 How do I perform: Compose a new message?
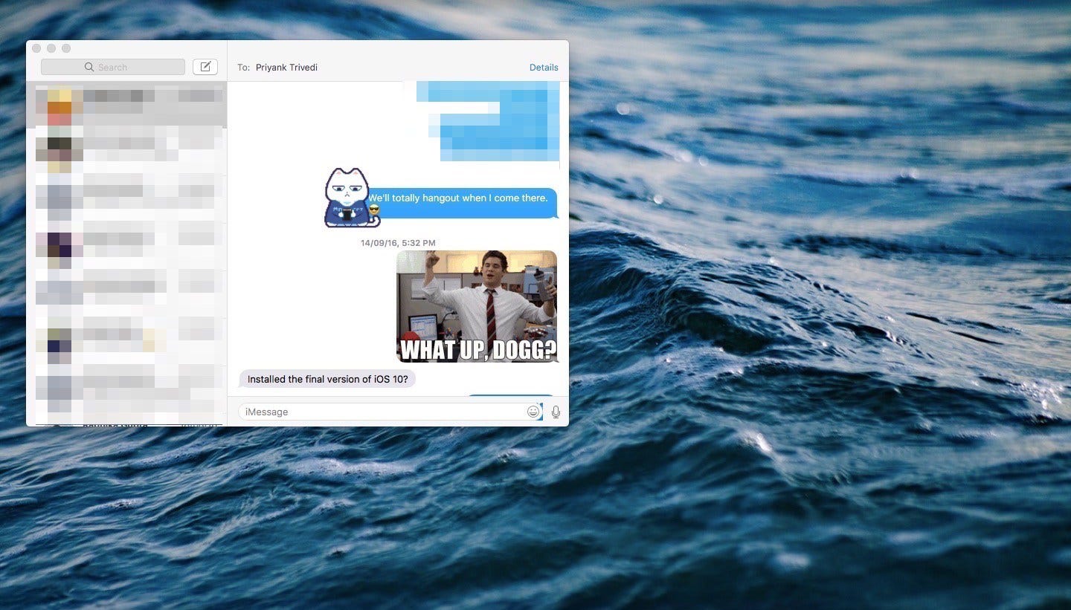[x=205, y=66]
